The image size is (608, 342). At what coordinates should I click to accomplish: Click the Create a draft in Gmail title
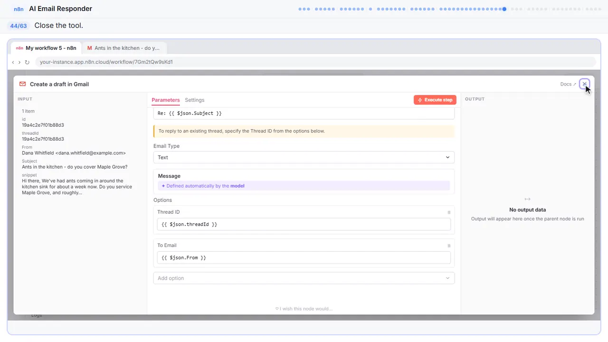(59, 84)
